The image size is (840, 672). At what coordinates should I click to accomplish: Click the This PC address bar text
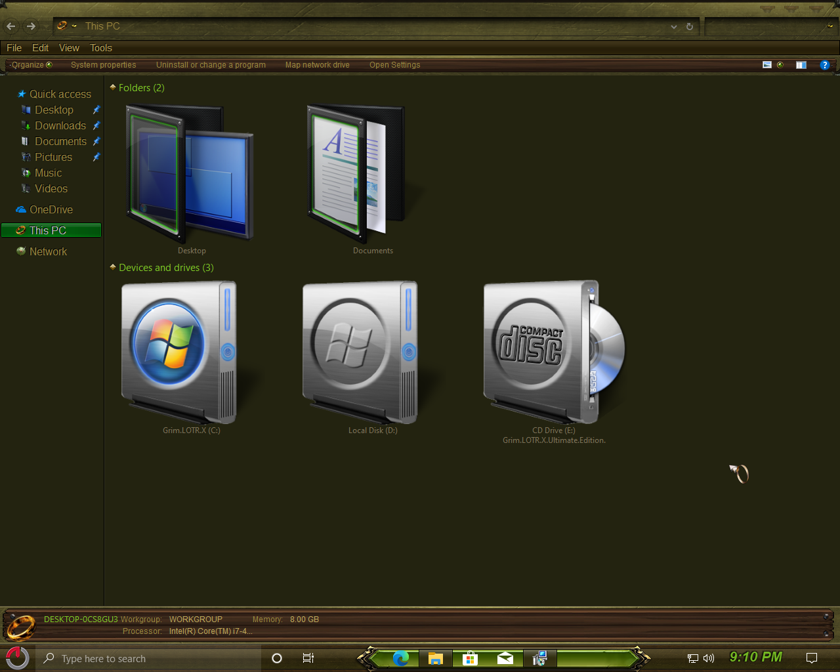pyautogui.click(x=102, y=26)
